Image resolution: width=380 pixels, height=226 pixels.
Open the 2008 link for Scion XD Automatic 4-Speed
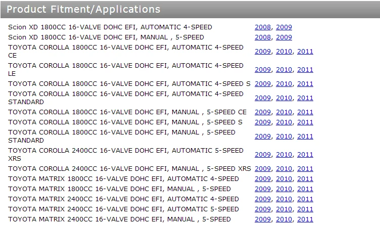click(x=263, y=27)
